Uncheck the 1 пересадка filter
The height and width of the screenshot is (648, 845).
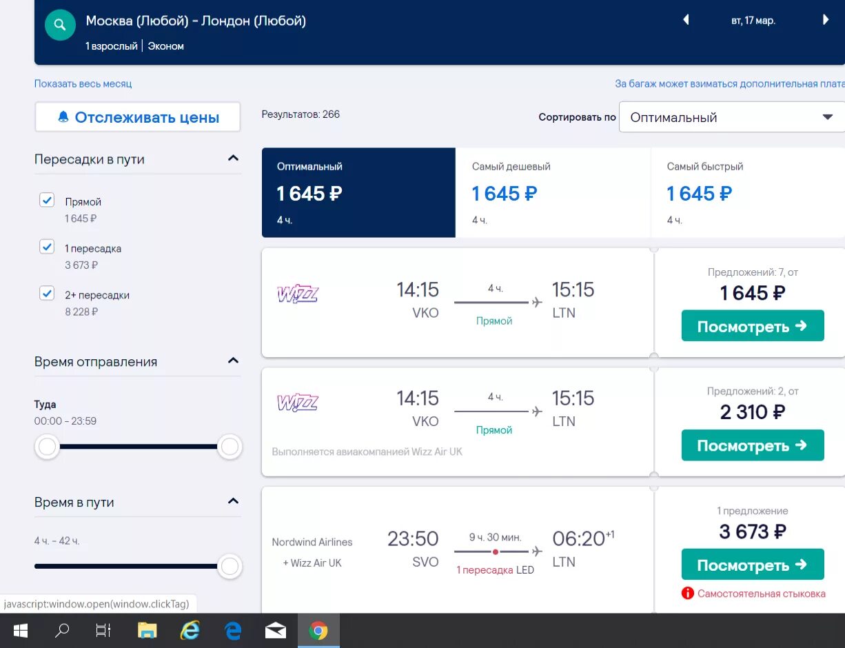pyautogui.click(x=47, y=246)
